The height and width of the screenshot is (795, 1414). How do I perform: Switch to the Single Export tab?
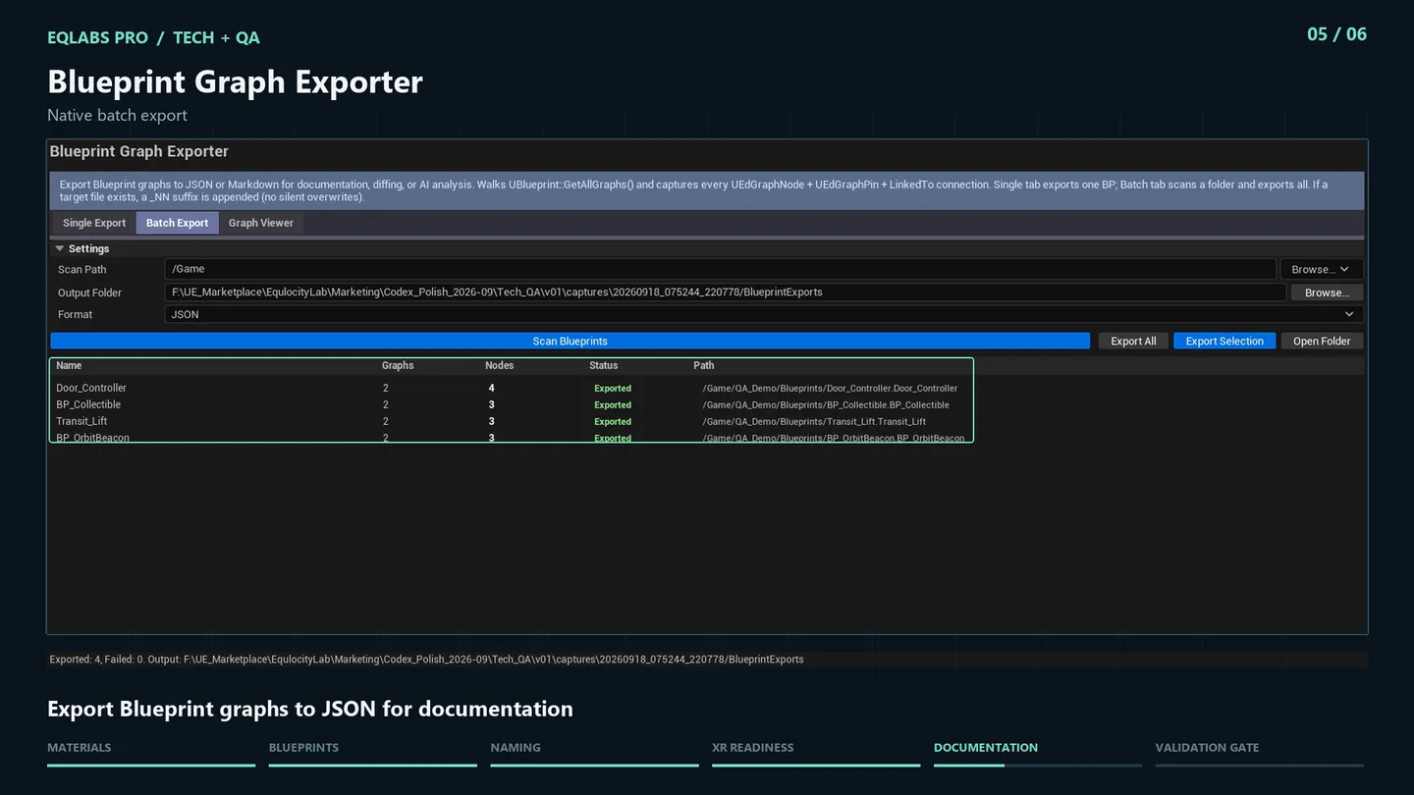coord(94,223)
